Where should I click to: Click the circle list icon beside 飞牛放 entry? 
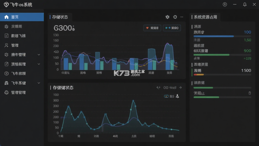tap(6, 74)
